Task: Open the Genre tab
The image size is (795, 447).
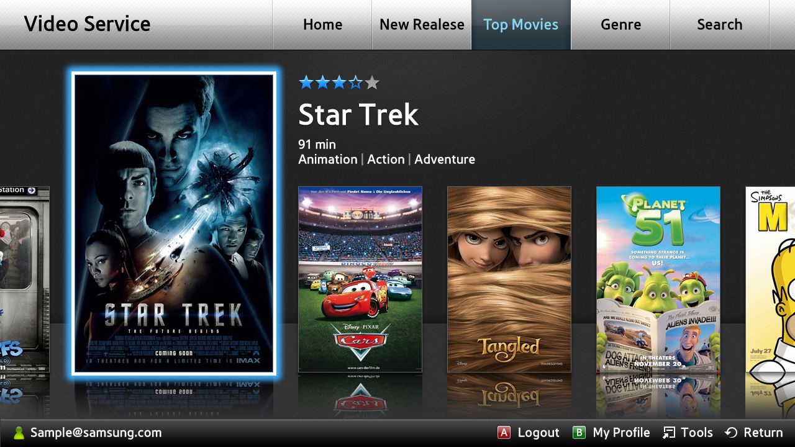Action: pyautogui.click(x=620, y=25)
